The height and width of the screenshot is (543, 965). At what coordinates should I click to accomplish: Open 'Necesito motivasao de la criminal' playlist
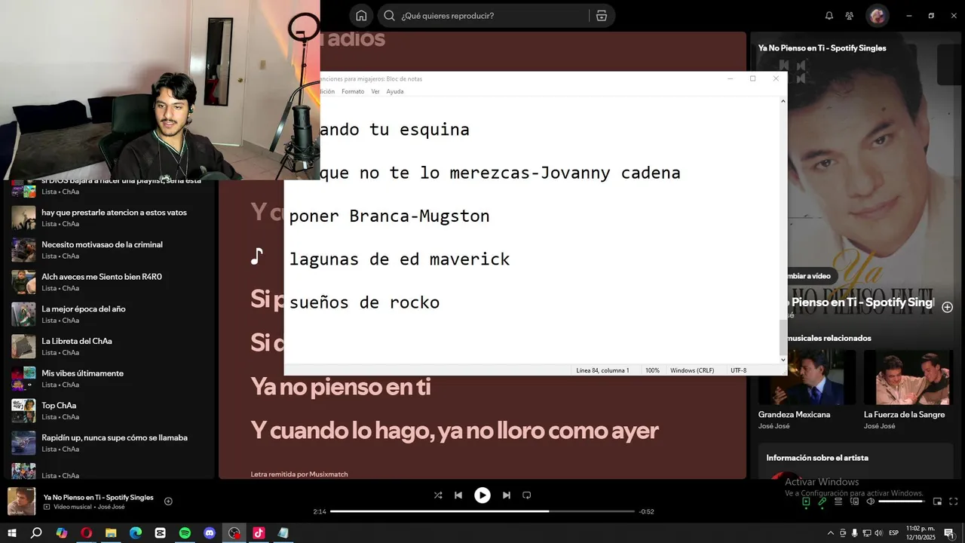coord(108,250)
